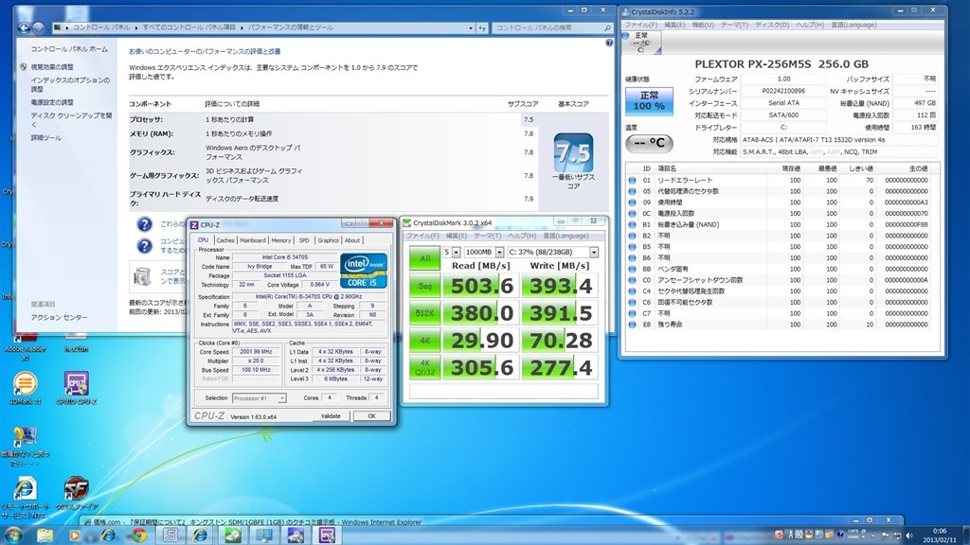
Task: Click the PLEXTOR PX-256M5S 256.0 GB heading
Action: (x=781, y=63)
